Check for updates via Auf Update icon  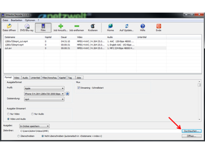pos(127,28)
